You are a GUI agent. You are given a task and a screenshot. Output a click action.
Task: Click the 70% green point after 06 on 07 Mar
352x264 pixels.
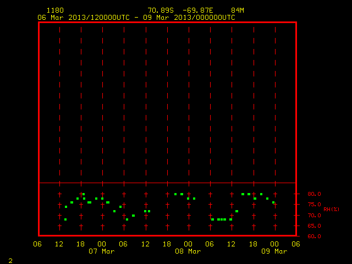click(133, 216)
